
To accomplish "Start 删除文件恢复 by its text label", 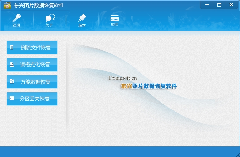I will [36, 48].
